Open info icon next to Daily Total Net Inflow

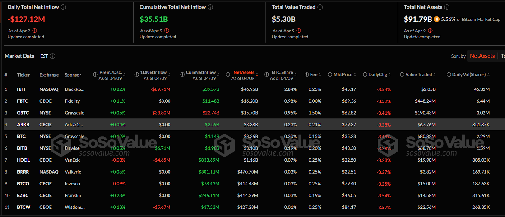63,7
